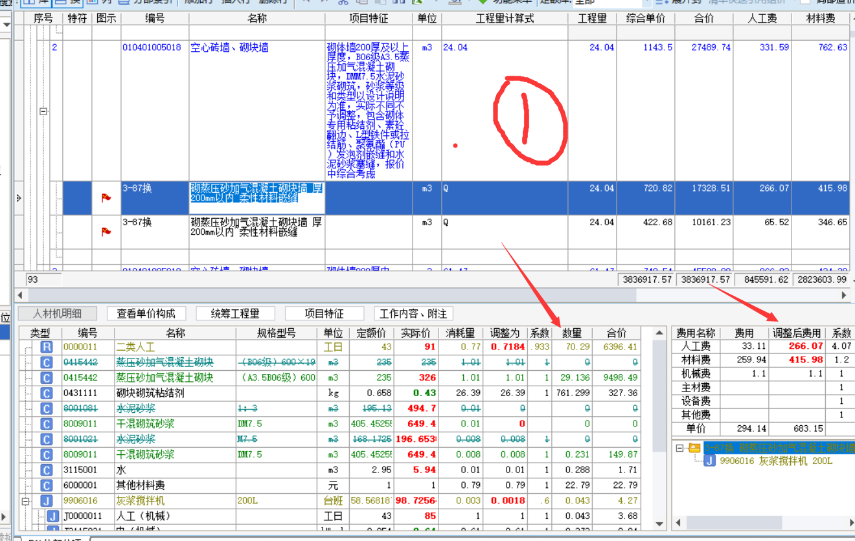Click the left arrow of the main horizontal scrollbar
This screenshot has height=541, width=855.
(19, 295)
